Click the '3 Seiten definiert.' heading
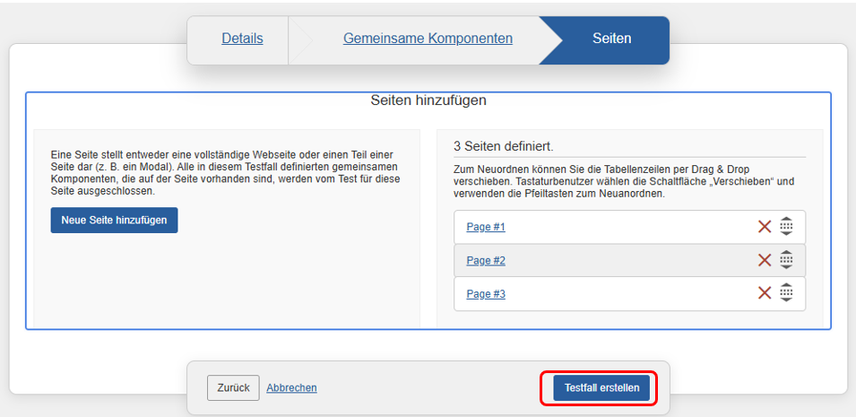The width and height of the screenshot is (856, 417). coord(503,145)
